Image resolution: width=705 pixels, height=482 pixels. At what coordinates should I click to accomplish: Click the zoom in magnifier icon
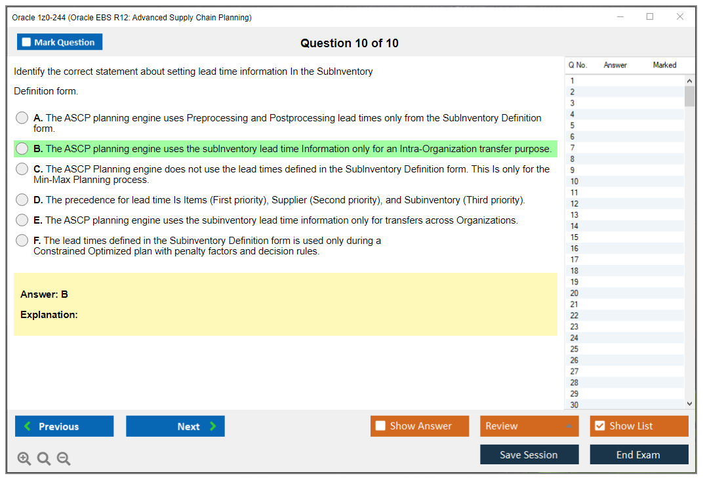[x=24, y=459]
